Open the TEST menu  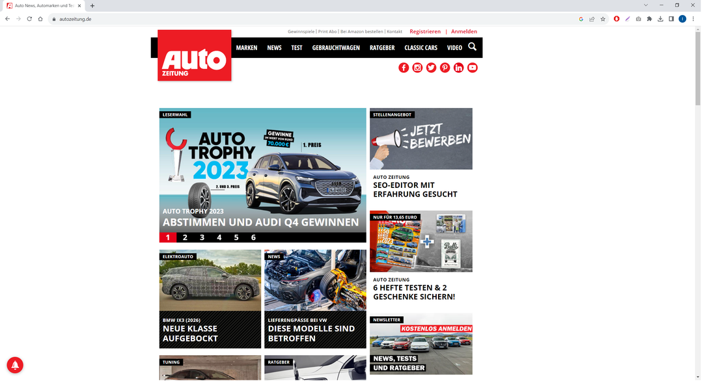[x=297, y=48]
